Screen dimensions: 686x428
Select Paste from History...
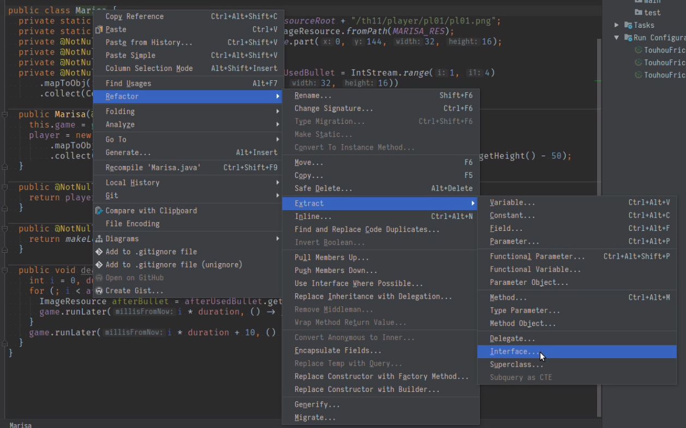188,43
